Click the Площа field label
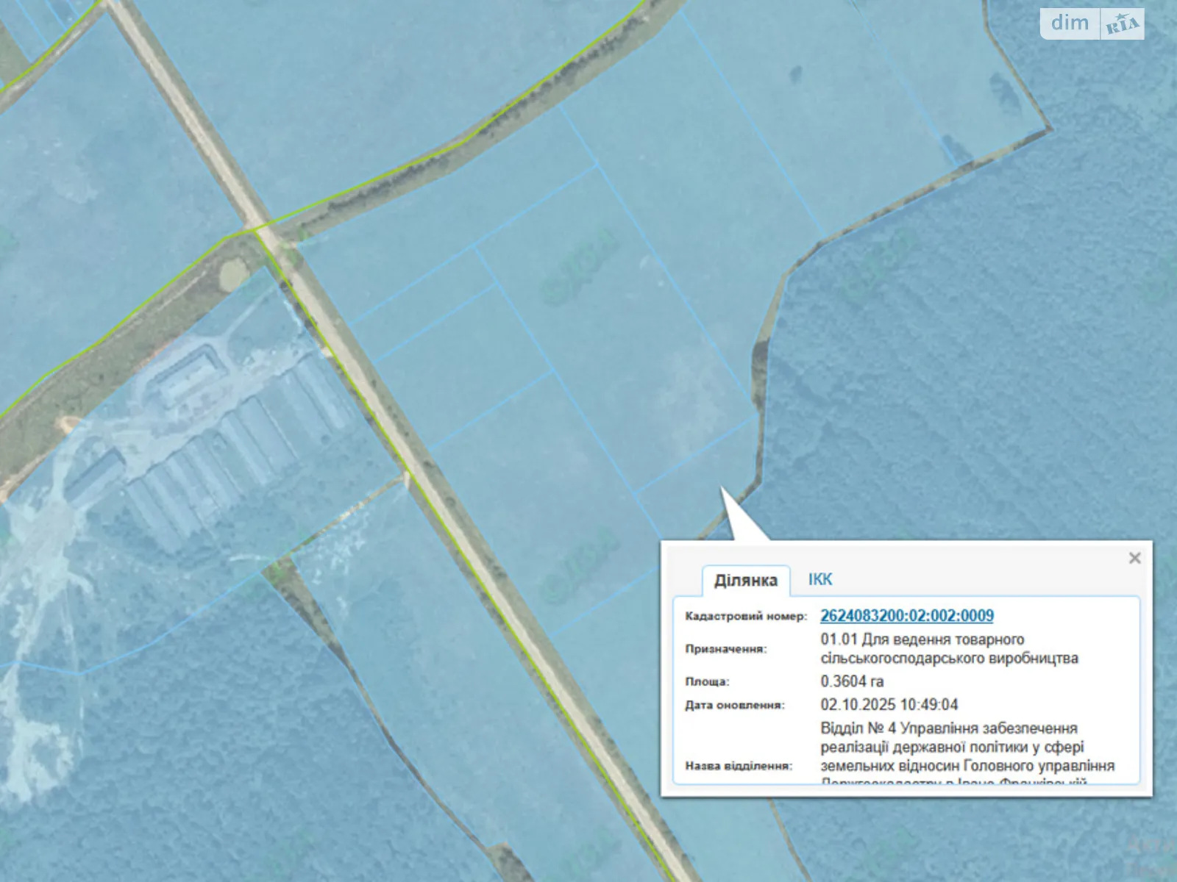This screenshot has width=1177, height=882. pos(707,682)
